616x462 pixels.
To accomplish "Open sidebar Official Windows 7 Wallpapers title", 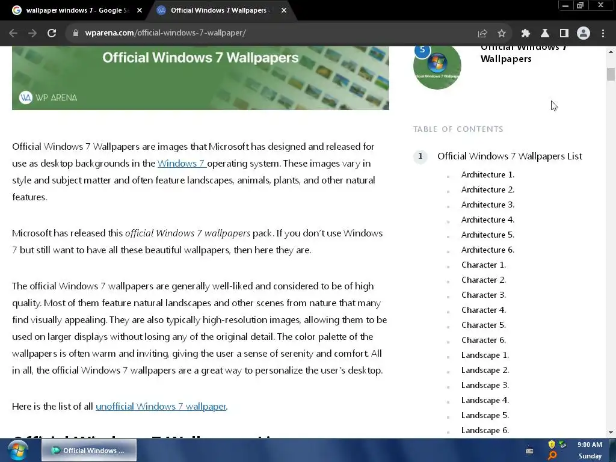I will coord(524,54).
